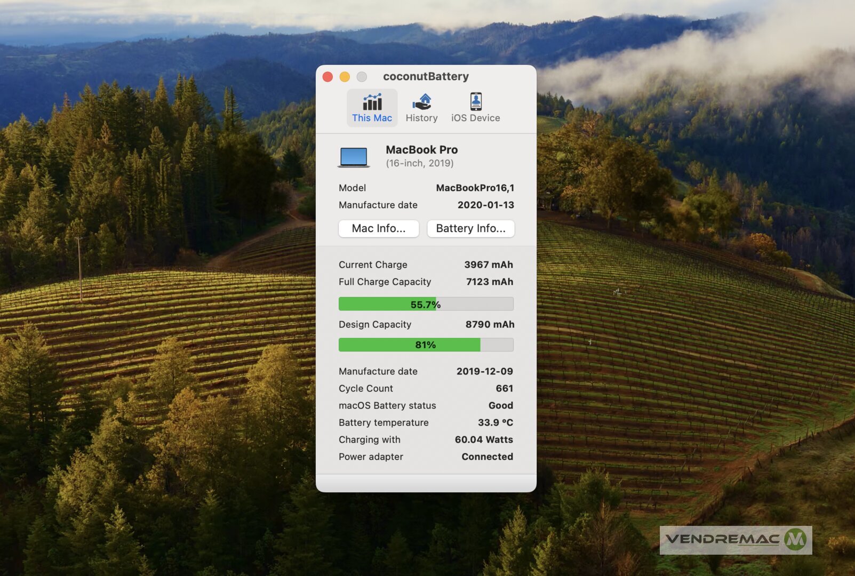Click the 81% design capacity bar
Screen dimensions: 855x576
[426, 345]
